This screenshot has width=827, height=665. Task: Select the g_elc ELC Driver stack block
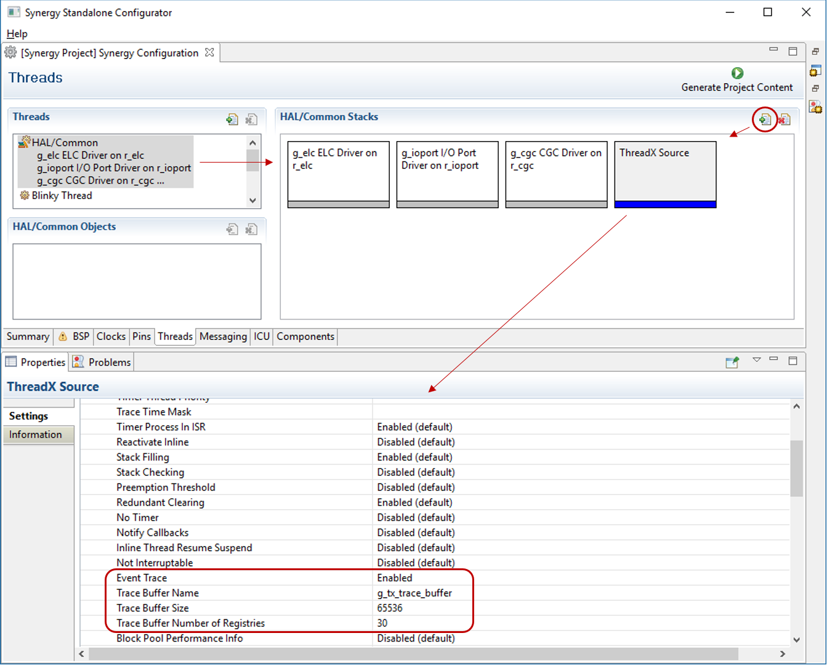coord(339,175)
